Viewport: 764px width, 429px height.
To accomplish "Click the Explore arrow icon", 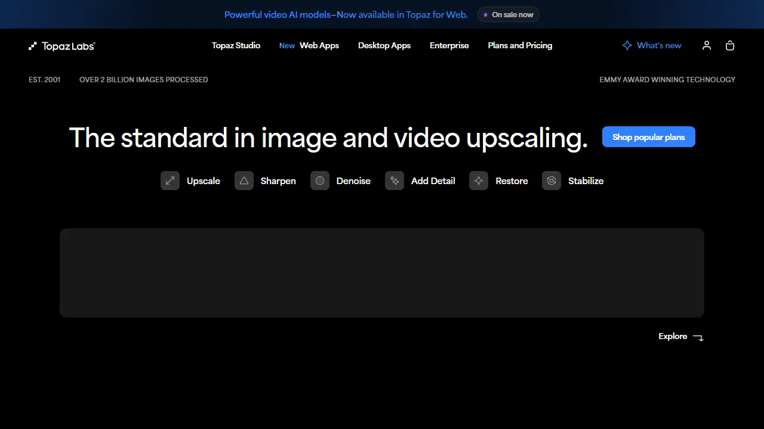I will pyautogui.click(x=698, y=337).
